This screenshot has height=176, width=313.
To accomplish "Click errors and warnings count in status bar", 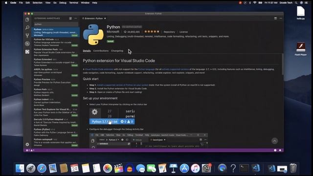I will coord(30,150).
